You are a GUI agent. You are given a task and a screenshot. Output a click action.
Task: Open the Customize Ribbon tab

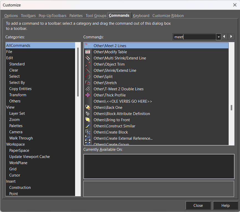(x=168, y=16)
